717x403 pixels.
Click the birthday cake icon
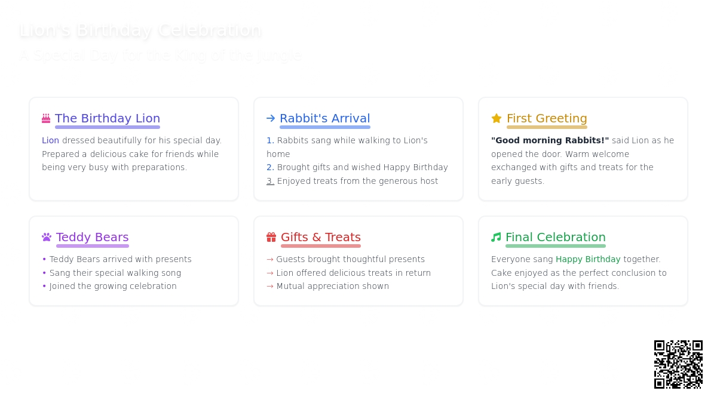click(46, 118)
